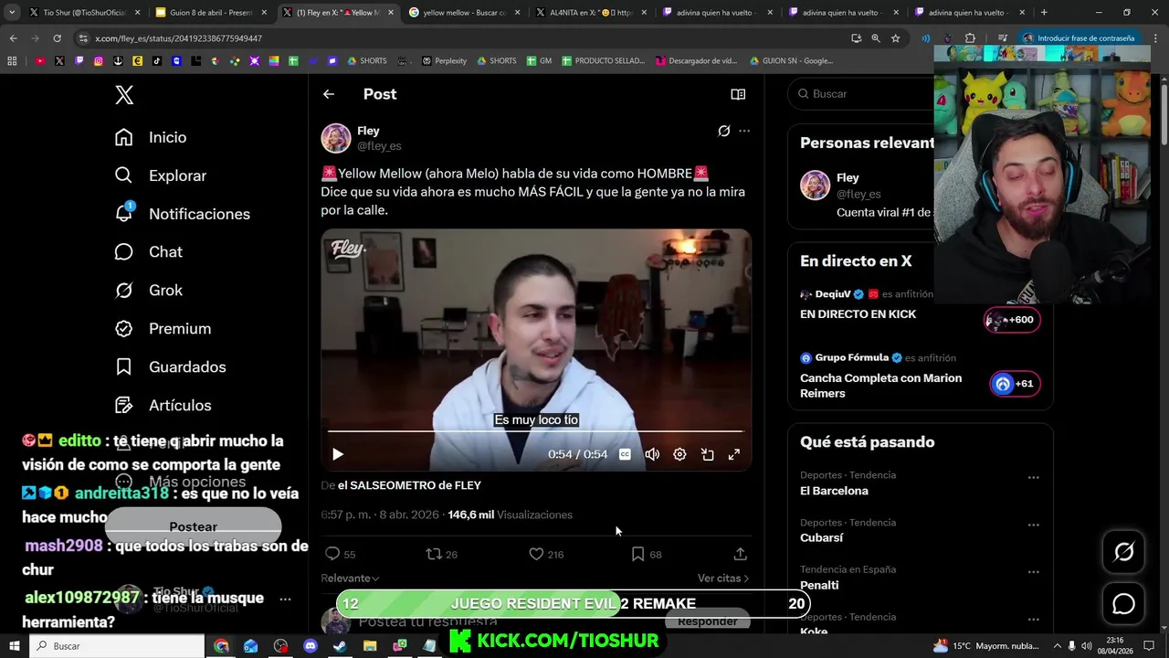Switch to yellow mellow search tab
Screen dimensions: 1169x658
463,13
